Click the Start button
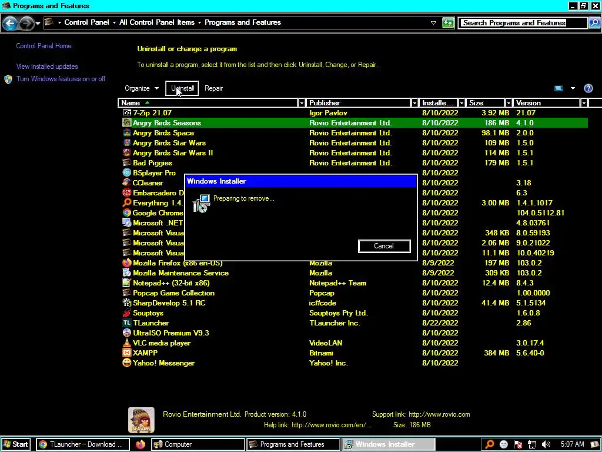The height and width of the screenshot is (452, 602). (x=15, y=444)
